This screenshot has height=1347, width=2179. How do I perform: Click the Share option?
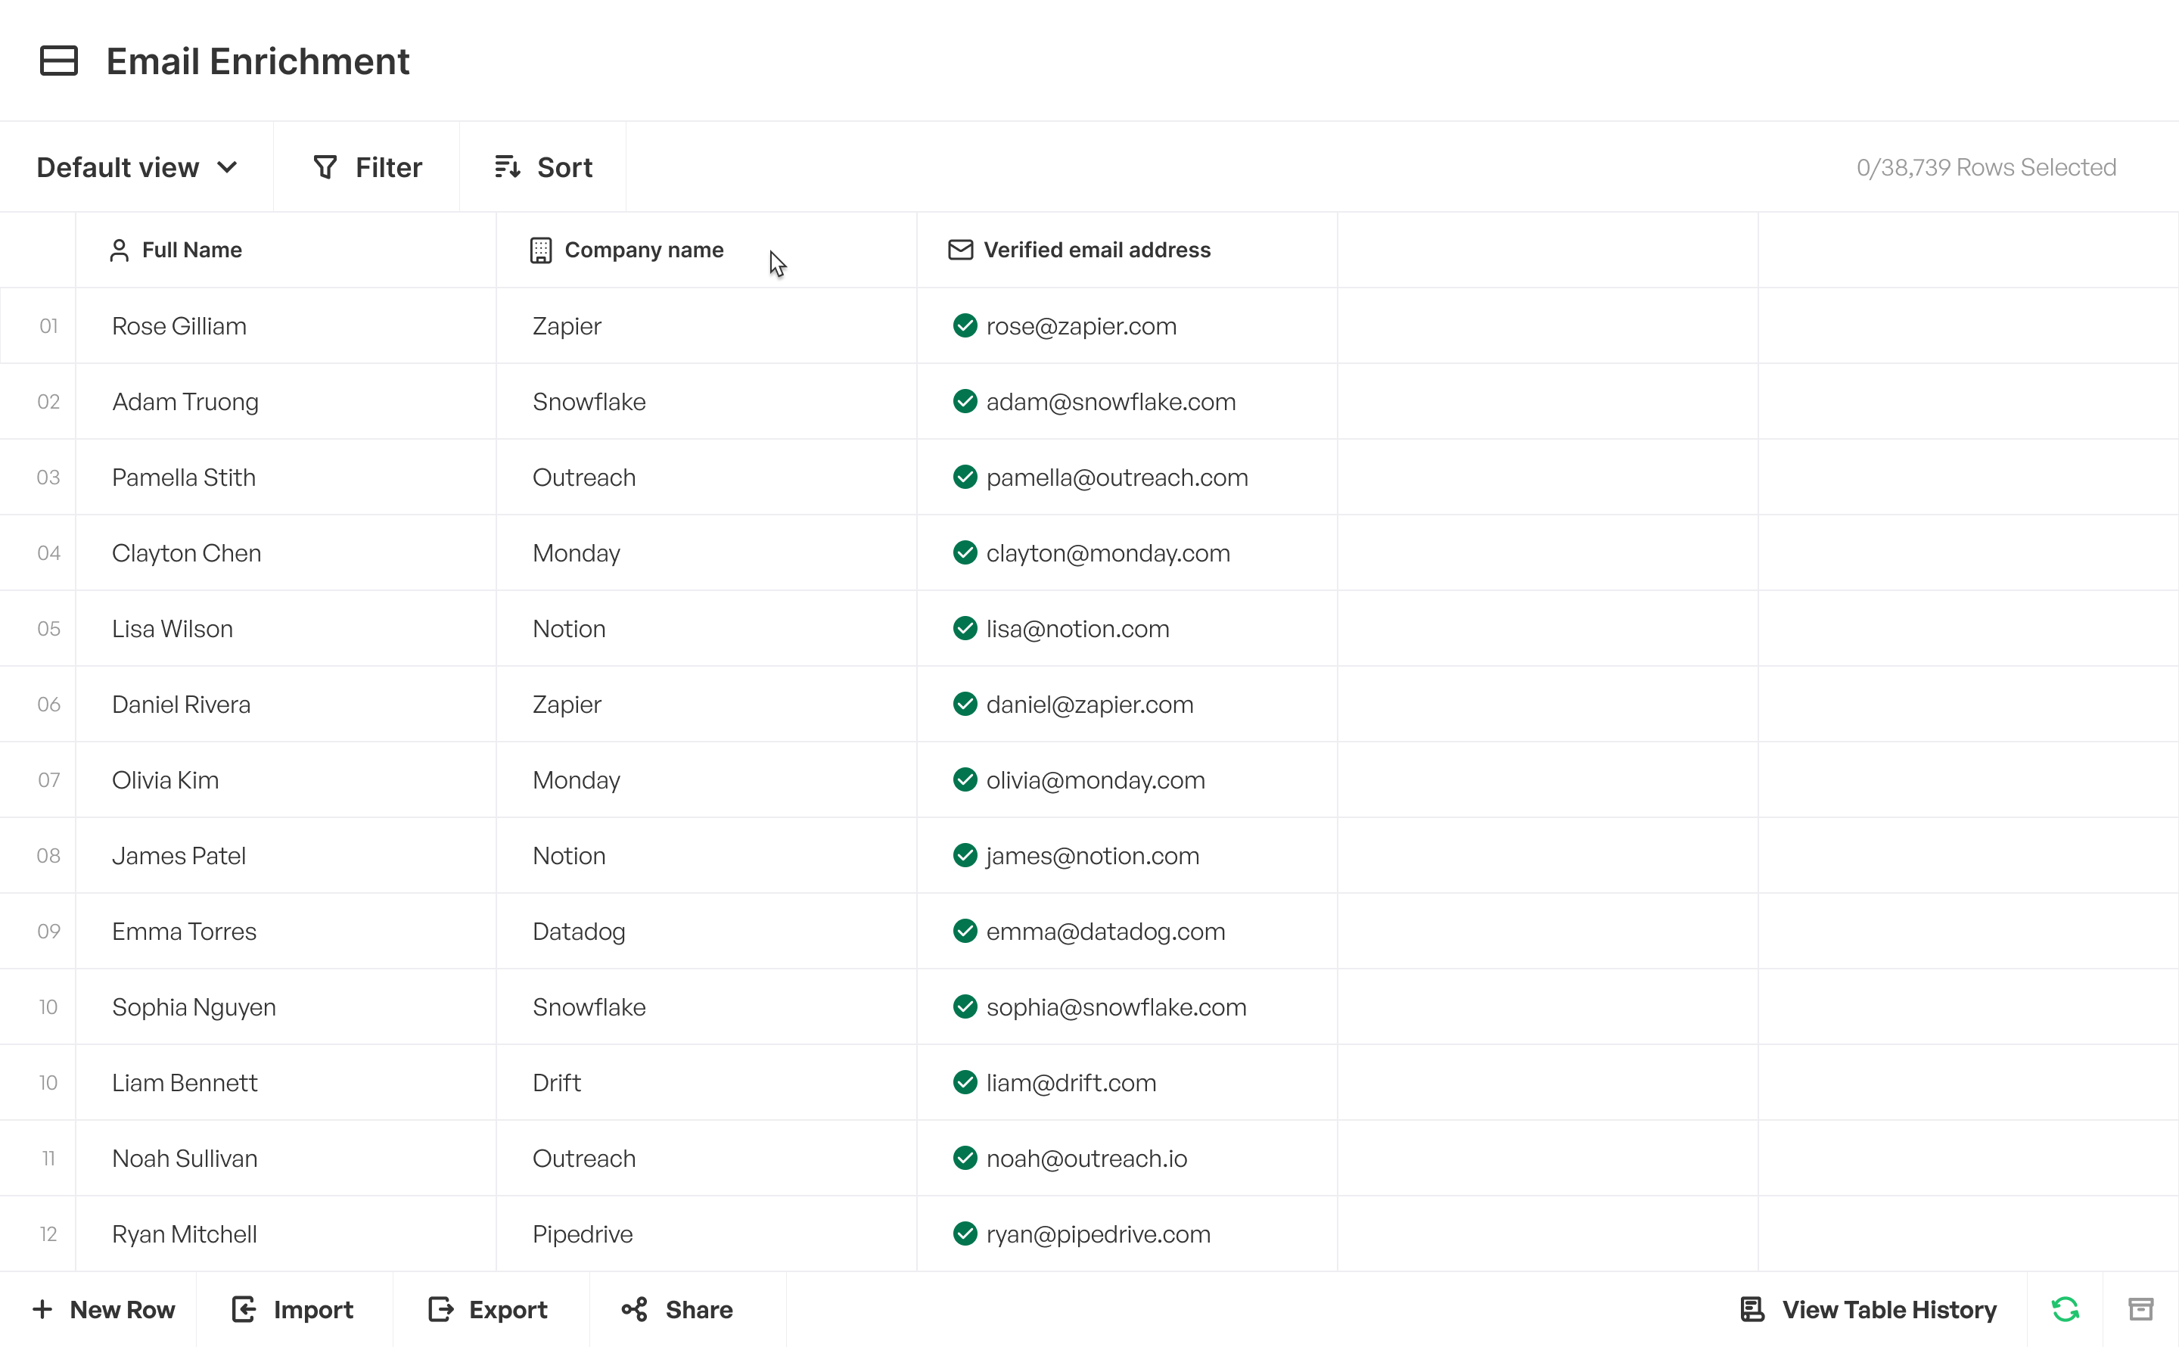click(676, 1308)
